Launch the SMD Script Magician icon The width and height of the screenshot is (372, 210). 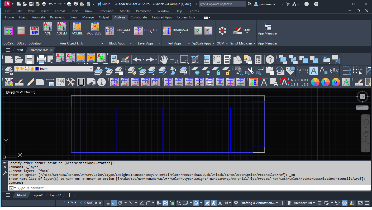pyautogui.click(x=238, y=31)
